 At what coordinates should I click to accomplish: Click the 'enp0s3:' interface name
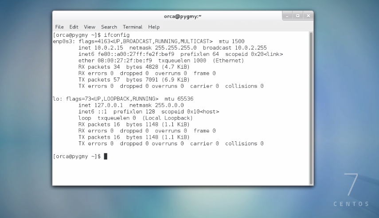click(x=64, y=41)
